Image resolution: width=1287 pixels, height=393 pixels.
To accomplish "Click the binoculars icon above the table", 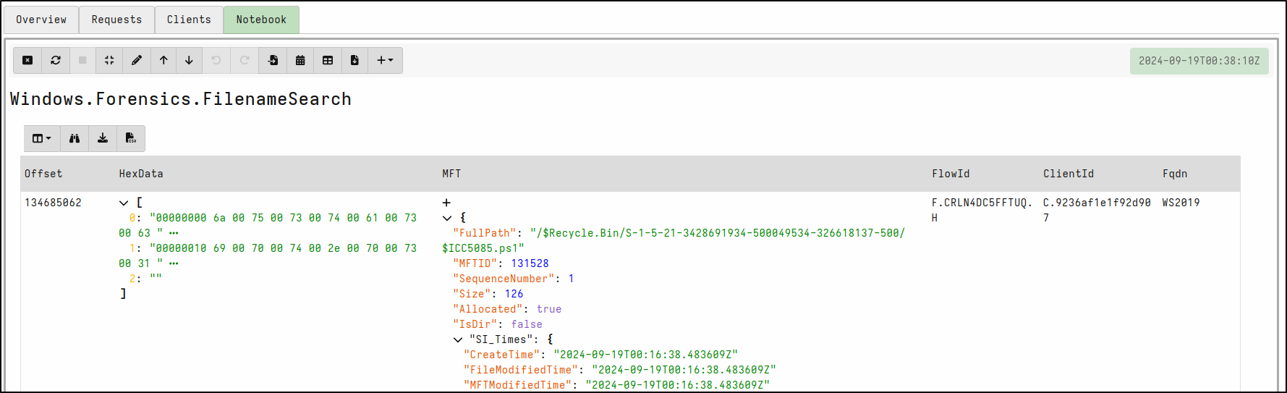I will 75,138.
